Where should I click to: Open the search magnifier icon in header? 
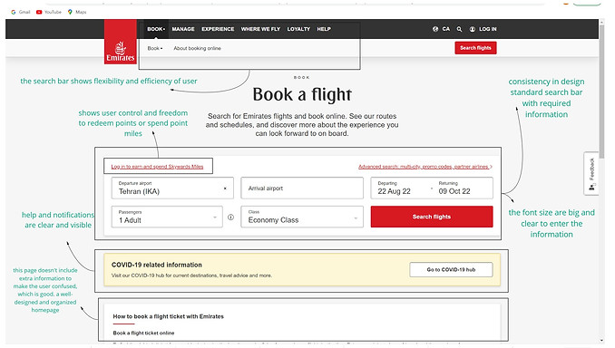(x=459, y=29)
